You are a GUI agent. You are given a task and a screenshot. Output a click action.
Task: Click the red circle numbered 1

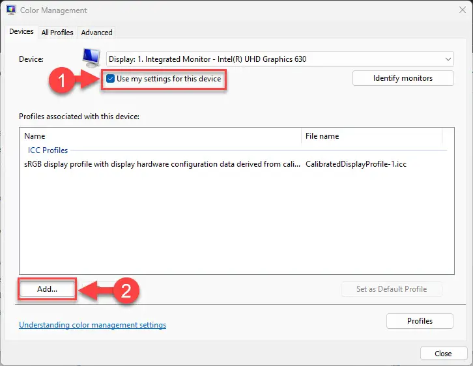tap(62, 80)
